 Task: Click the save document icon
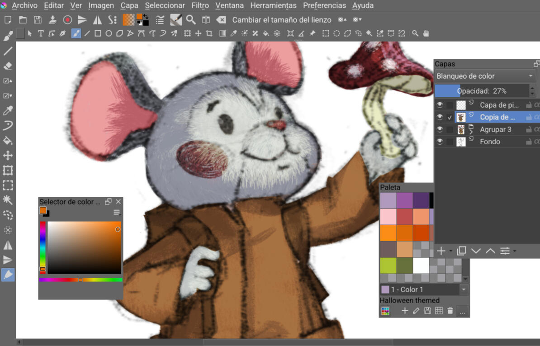tap(38, 20)
